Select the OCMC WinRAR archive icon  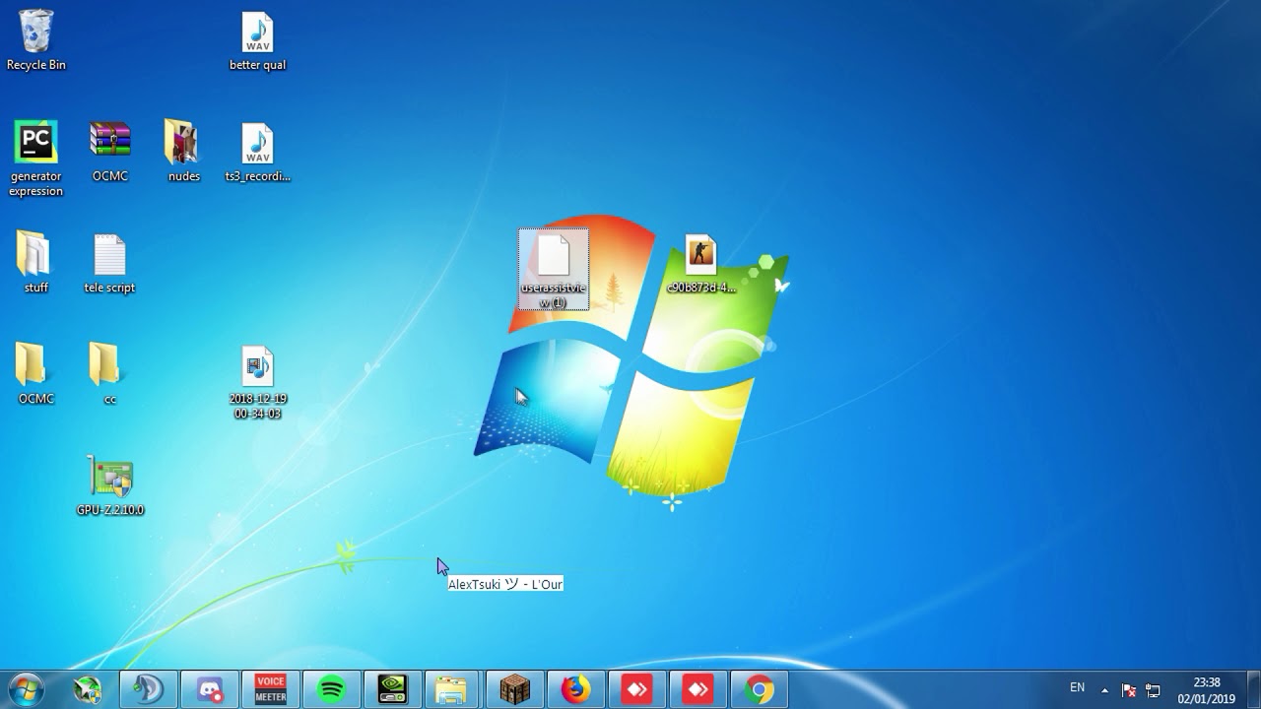(109, 152)
